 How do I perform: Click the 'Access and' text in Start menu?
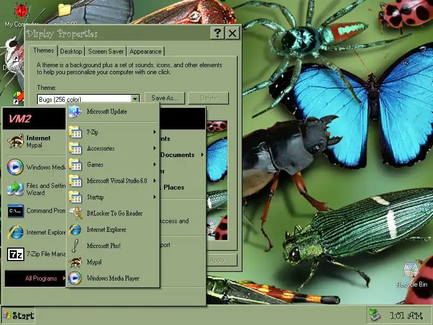tap(174, 221)
